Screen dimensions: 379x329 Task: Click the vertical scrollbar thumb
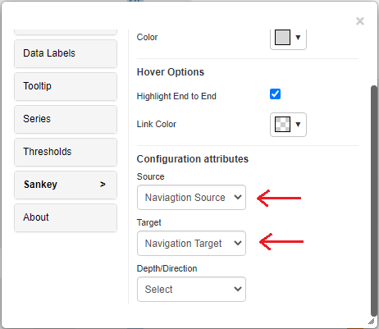[374, 201]
